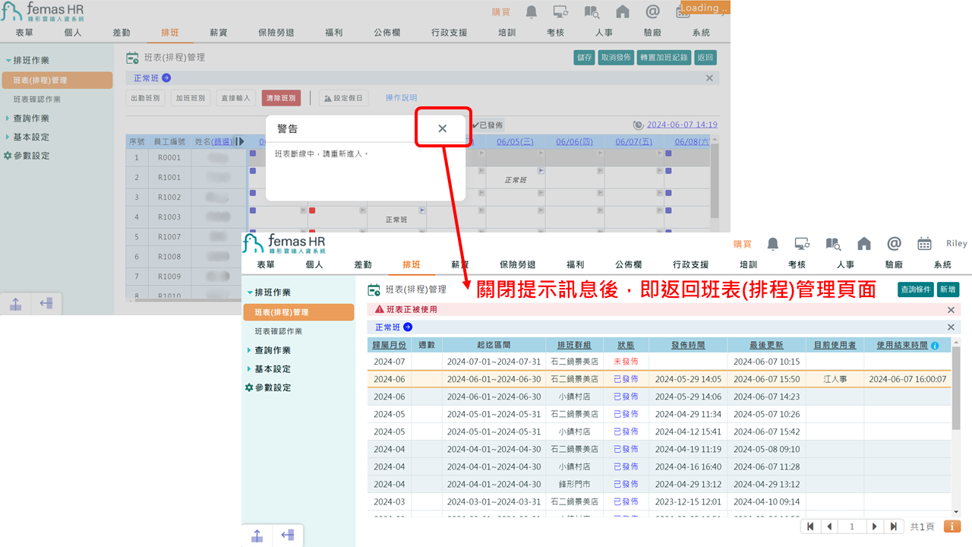Click the 轉置加班紀錄 button
This screenshot has height=547, width=972.
[x=664, y=57]
